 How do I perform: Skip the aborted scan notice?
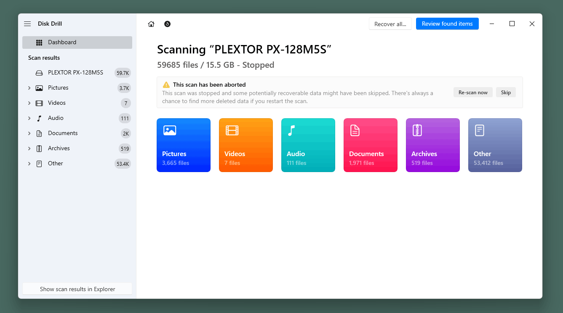pos(506,93)
